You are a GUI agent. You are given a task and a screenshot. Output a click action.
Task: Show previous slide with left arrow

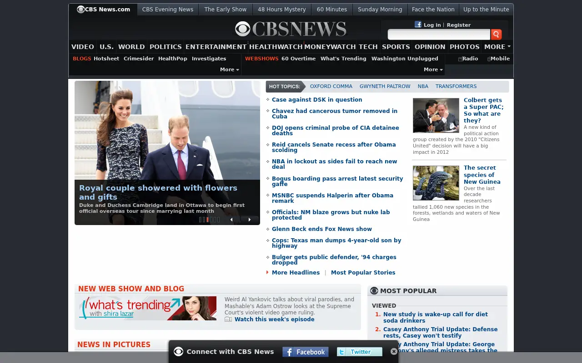coord(231,220)
